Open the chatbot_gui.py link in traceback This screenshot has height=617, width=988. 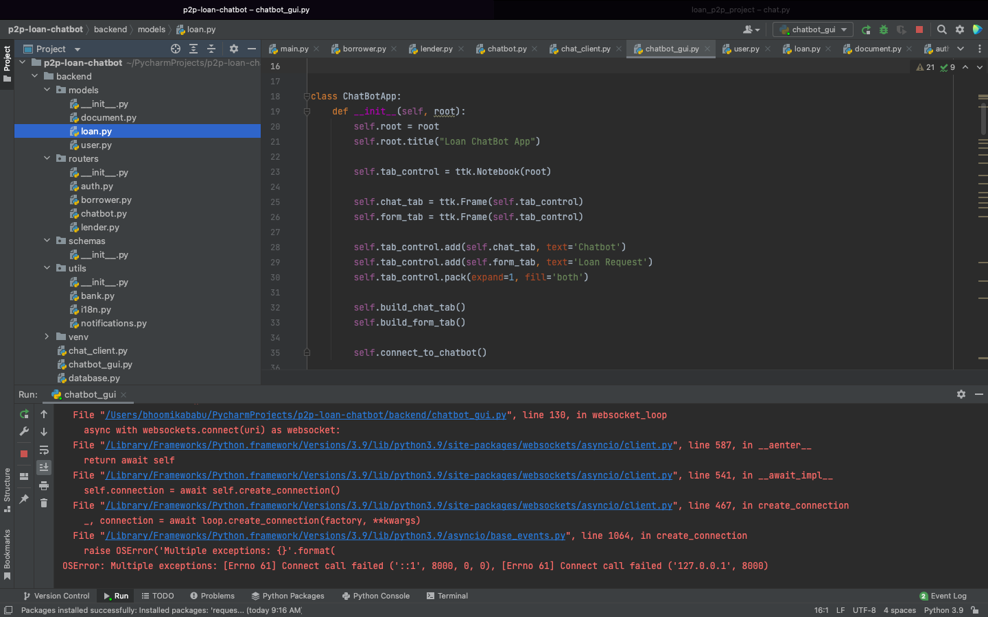pyautogui.click(x=306, y=415)
